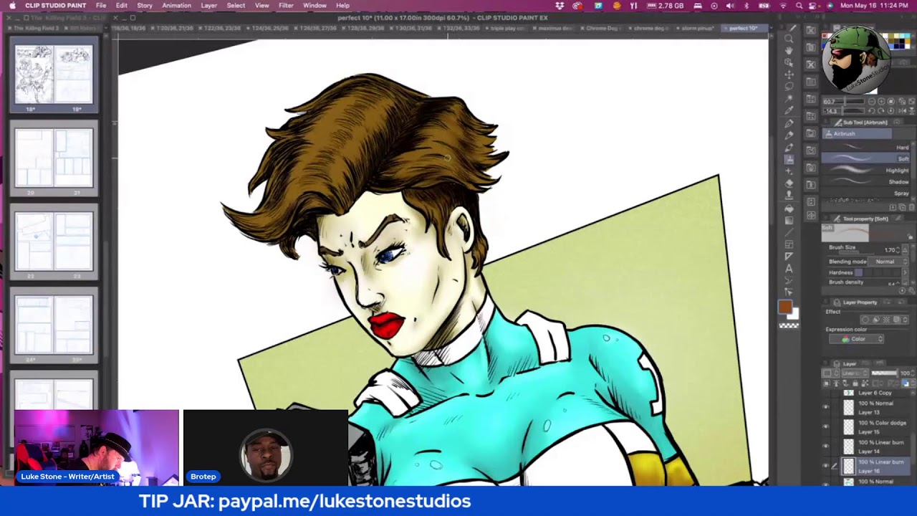Image resolution: width=917 pixels, height=516 pixels.
Task: Choose the Highlight airbrush sub tool
Action: pos(867,170)
